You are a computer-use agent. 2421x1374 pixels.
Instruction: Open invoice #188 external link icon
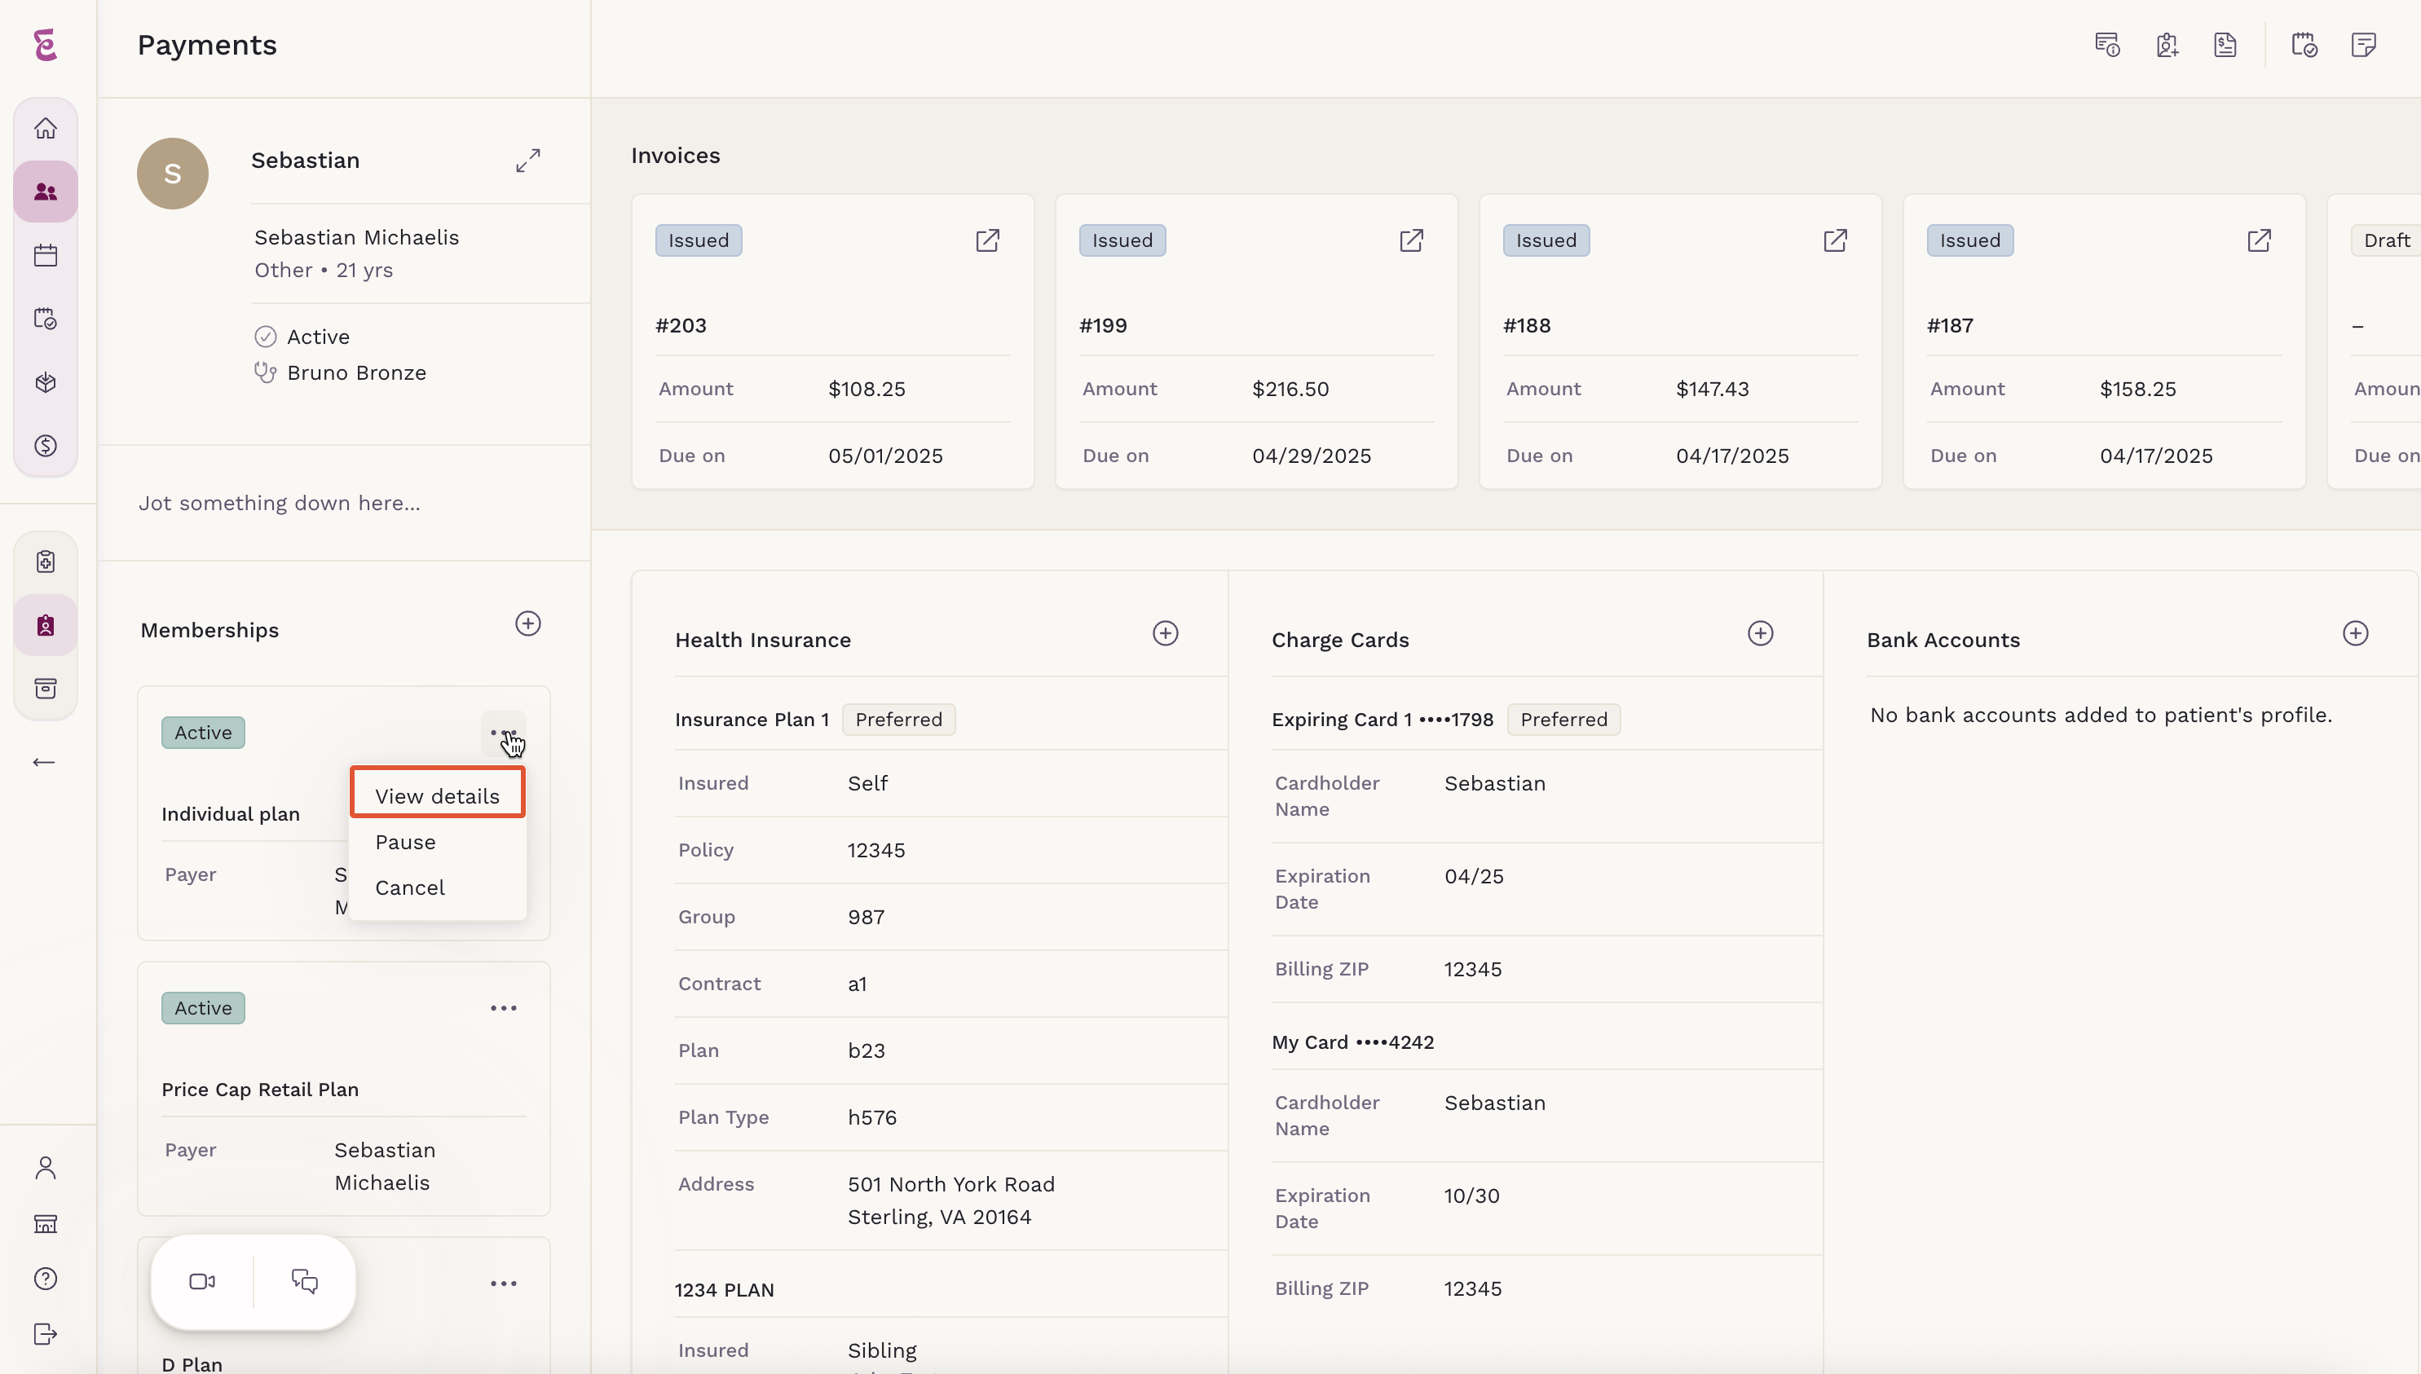point(1835,240)
